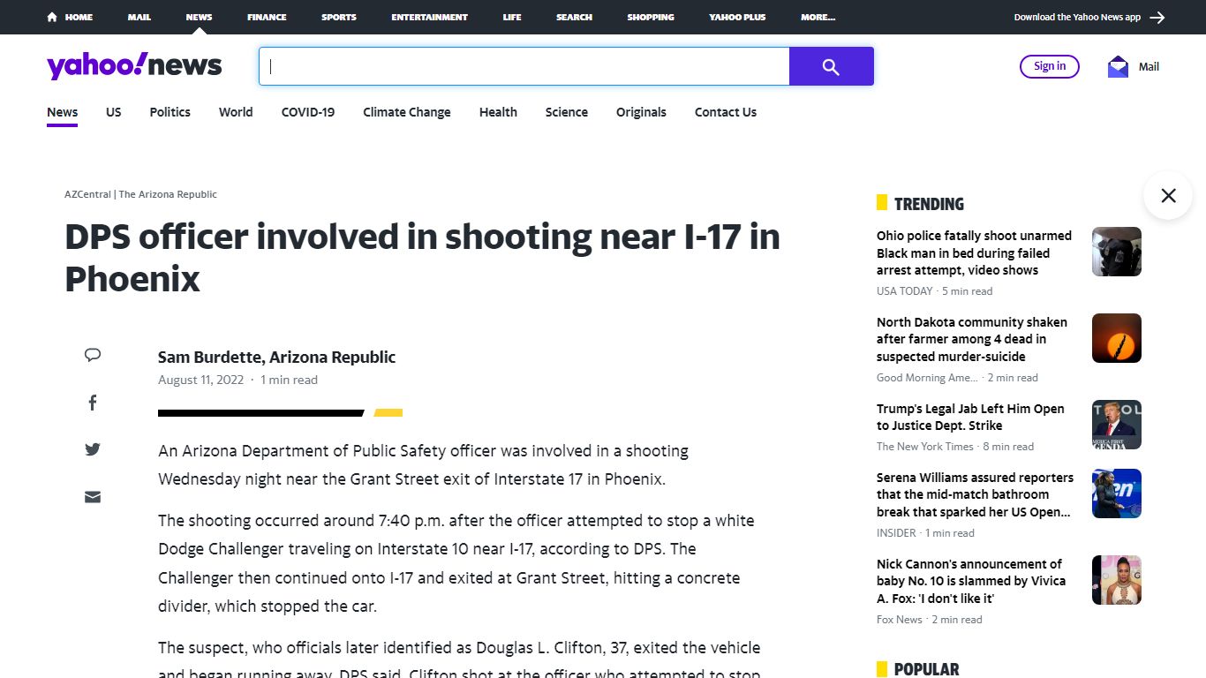1206x678 pixels.
Task: Open Nick Cannon's announcement story
Action: [971, 582]
